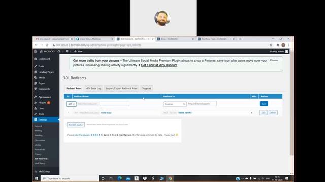Open the Posts section
The width and height of the screenshot is (325, 182).
(x=41, y=66)
